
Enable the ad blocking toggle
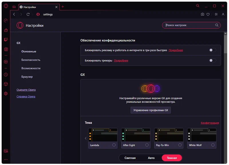tap(213, 50)
